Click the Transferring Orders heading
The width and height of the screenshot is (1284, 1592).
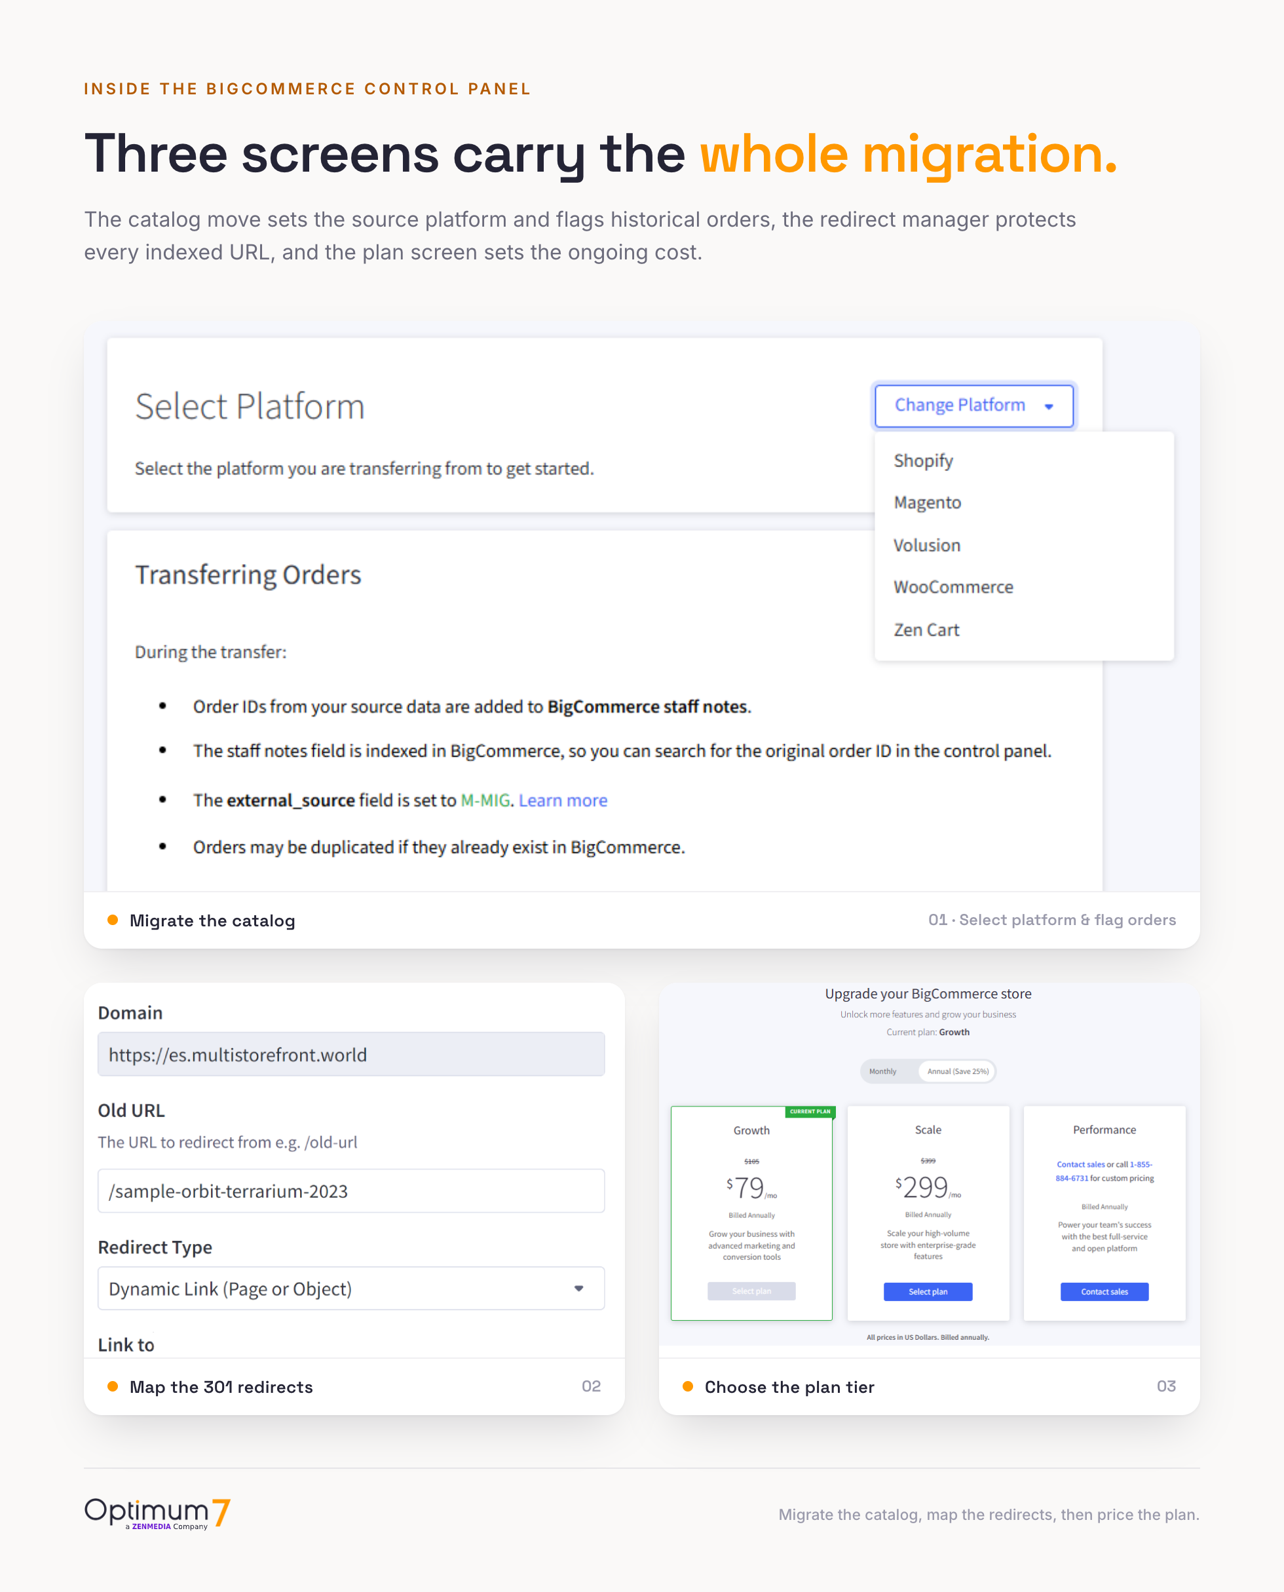(248, 575)
